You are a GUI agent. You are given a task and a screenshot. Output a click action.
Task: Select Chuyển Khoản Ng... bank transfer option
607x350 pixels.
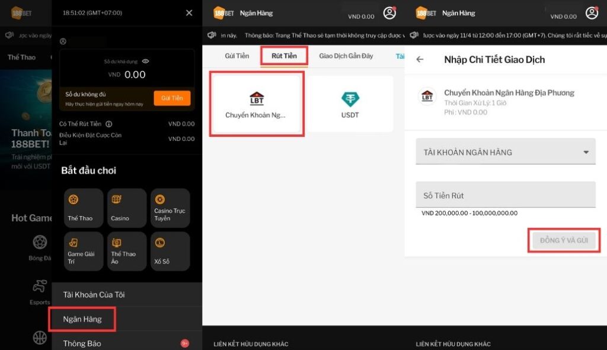pos(257,104)
